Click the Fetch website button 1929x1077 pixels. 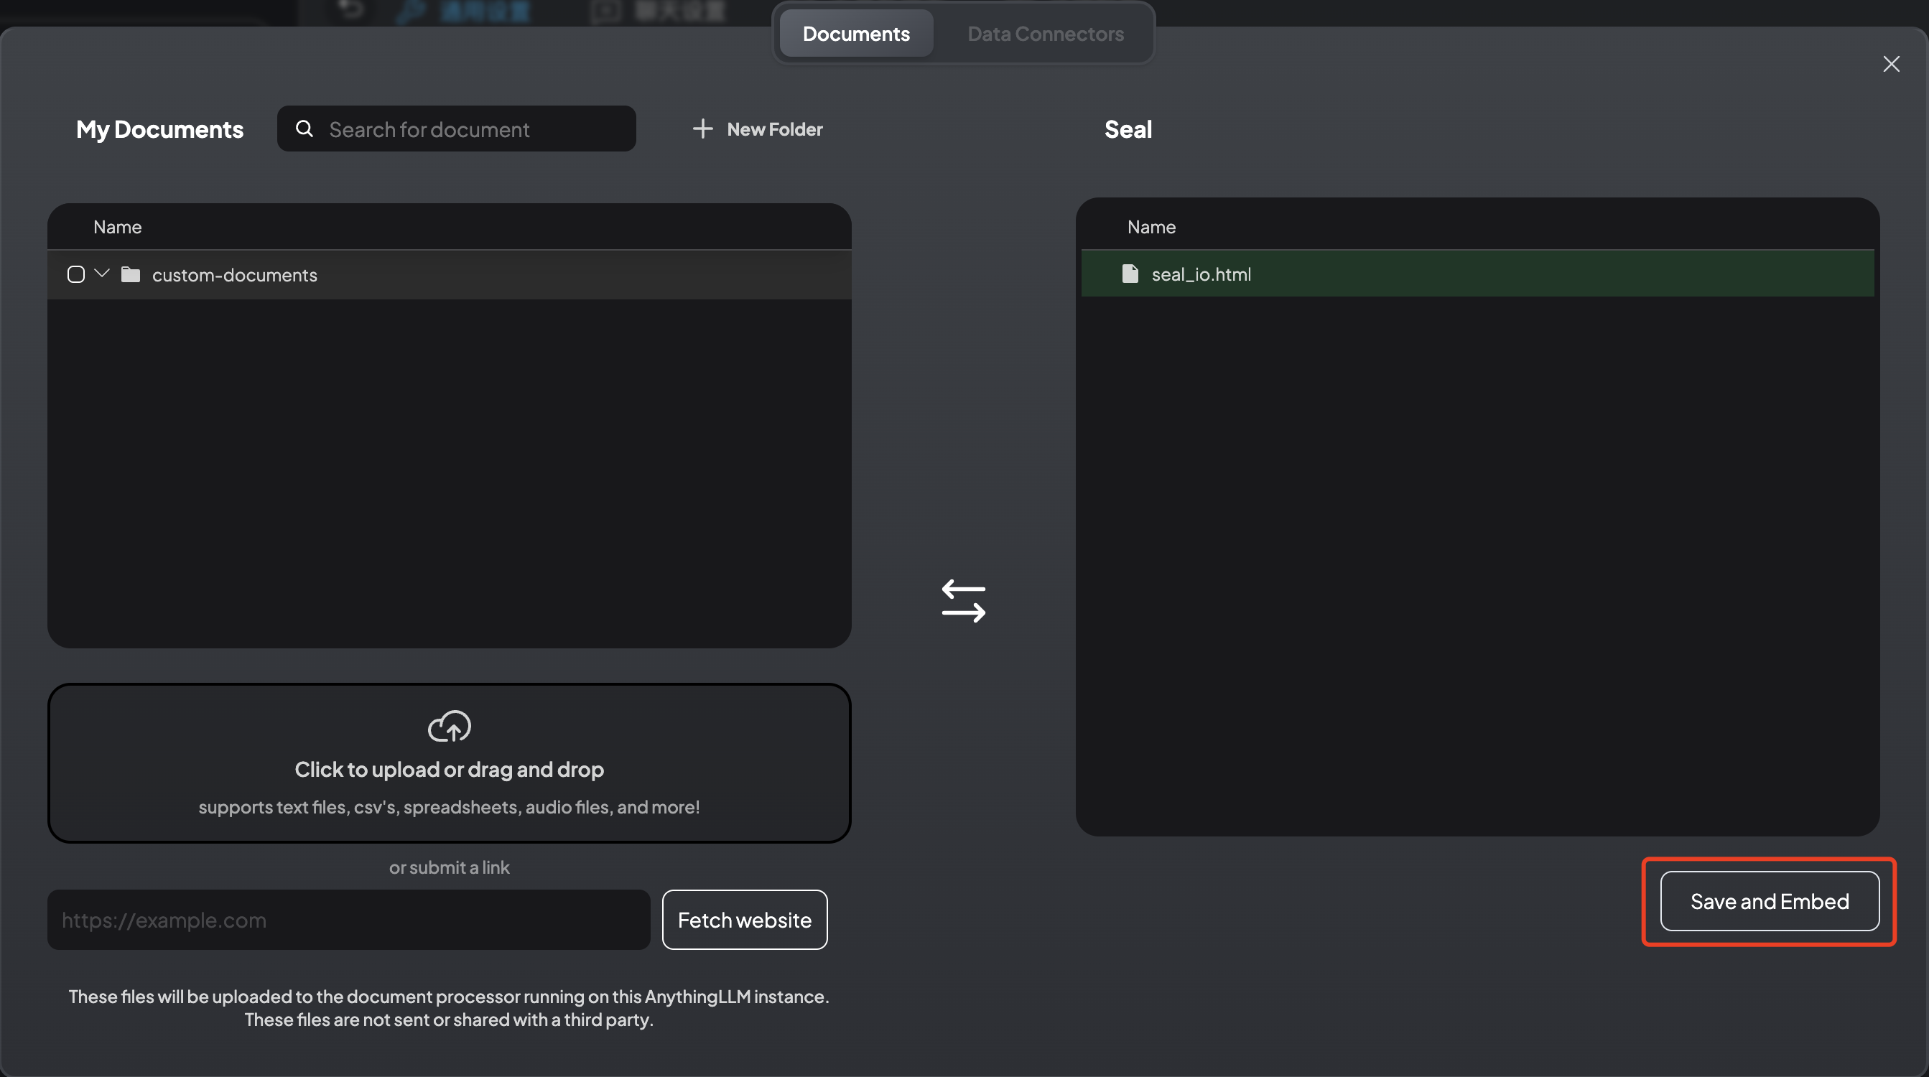pos(744,920)
